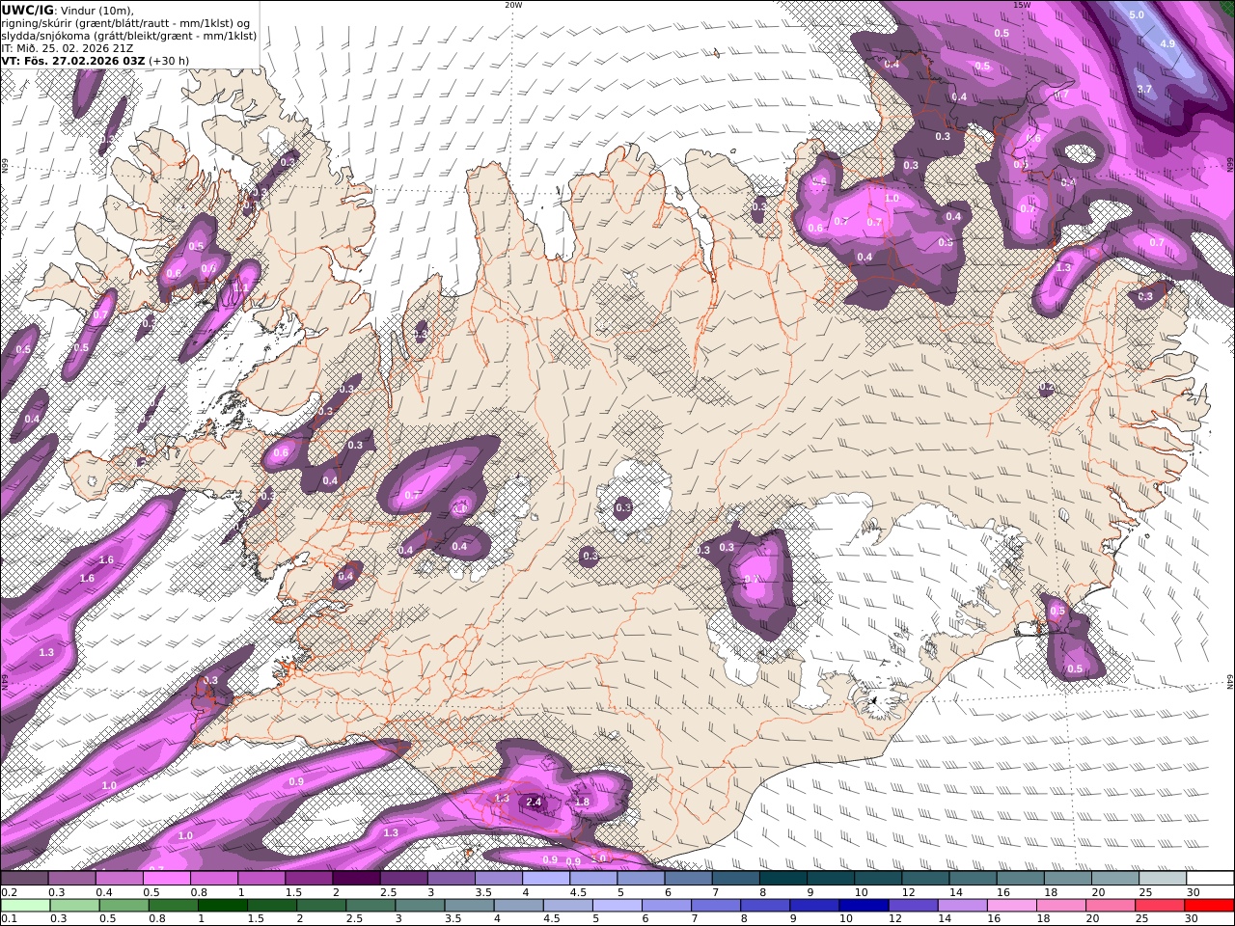This screenshot has height=926, width=1235.
Task: Click the upper snow scale swatch starting at 14
Action: [974, 879]
